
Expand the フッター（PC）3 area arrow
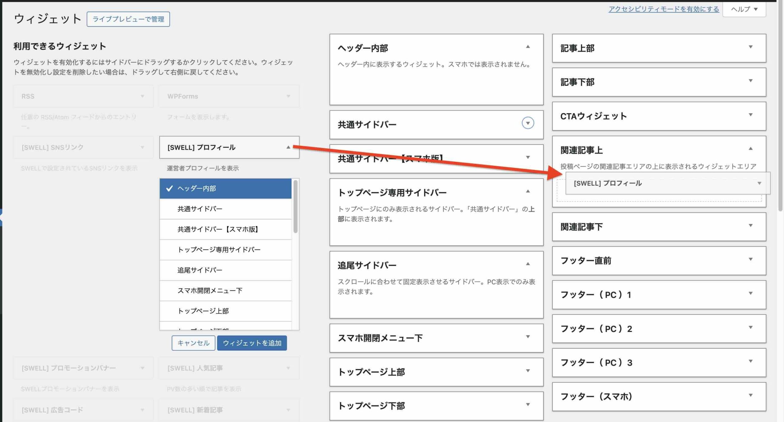pyautogui.click(x=751, y=361)
